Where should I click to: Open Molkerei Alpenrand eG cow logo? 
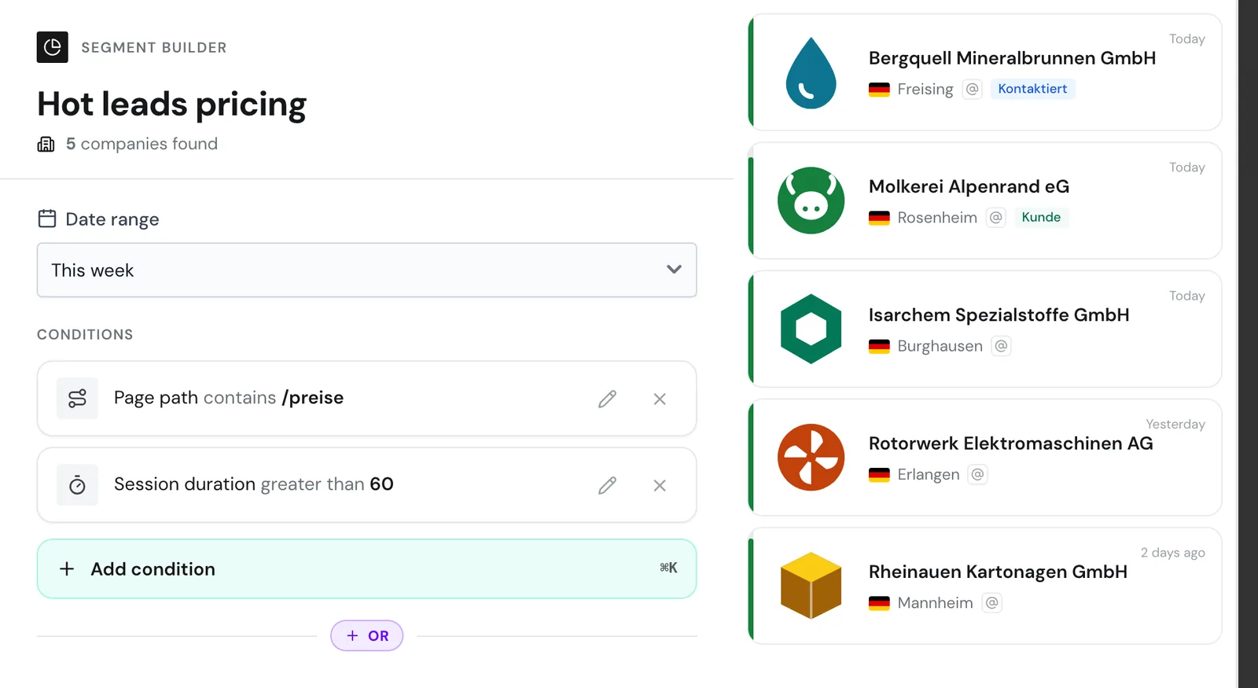click(x=811, y=201)
